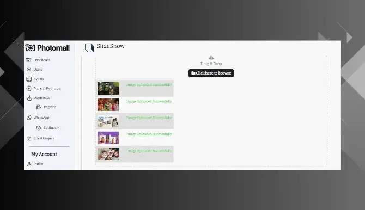Screen dimensions: 365x210
Task: Click the Downloads arrow icon
Action: click(x=29, y=98)
